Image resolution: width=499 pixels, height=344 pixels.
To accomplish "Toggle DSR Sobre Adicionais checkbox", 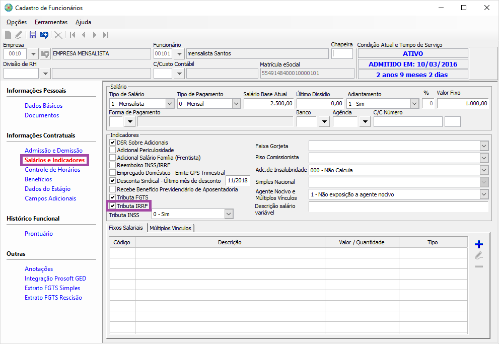I will [x=113, y=142].
